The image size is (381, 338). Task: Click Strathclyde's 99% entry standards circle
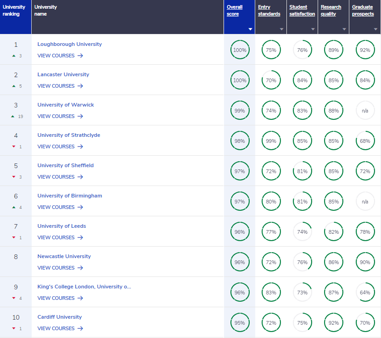point(271,141)
